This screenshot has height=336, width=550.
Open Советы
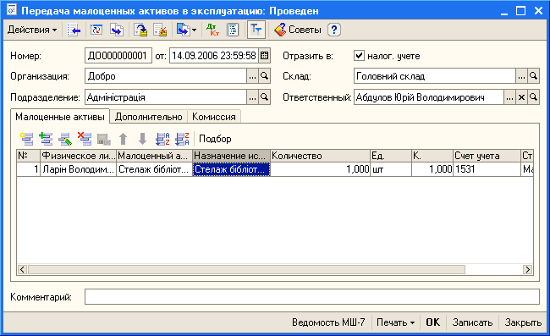click(298, 30)
